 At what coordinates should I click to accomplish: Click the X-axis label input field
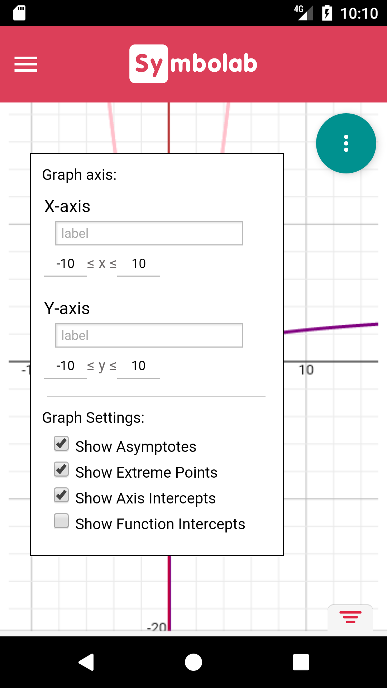(148, 233)
